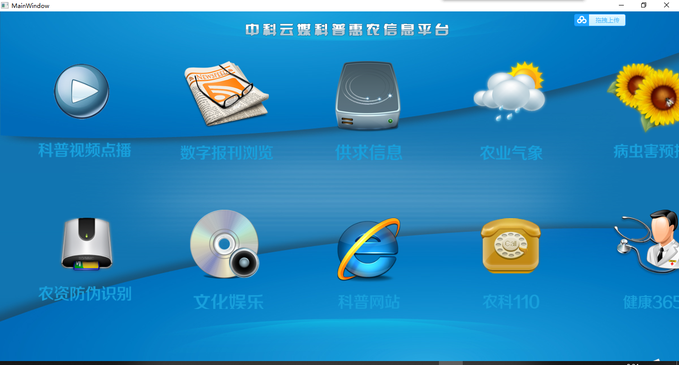The height and width of the screenshot is (365, 679).
Task: Click the blue play button icon
Action: pyautogui.click(x=82, y=92)
